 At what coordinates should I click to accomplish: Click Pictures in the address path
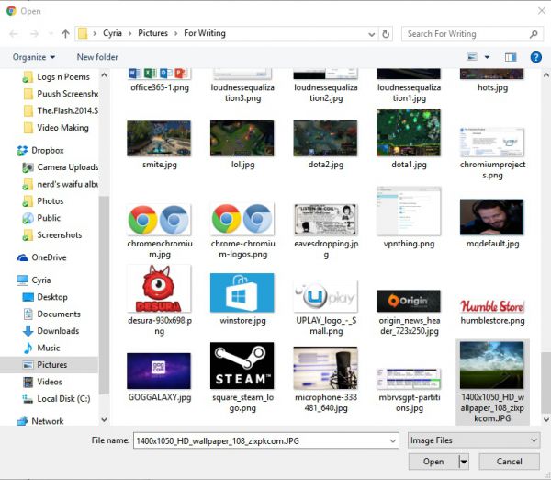(152, 33)
